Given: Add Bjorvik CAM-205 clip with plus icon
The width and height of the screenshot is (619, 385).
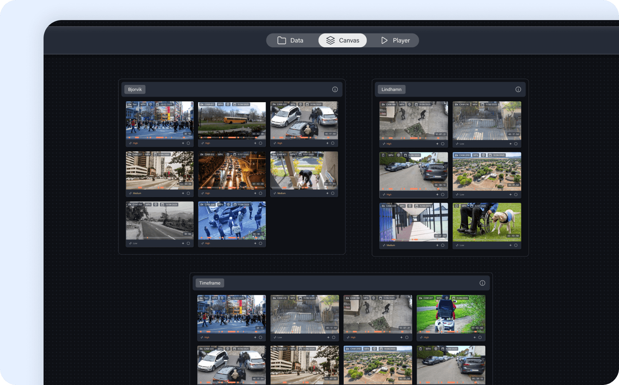Looking at the screenshot, I should [328, 143].
